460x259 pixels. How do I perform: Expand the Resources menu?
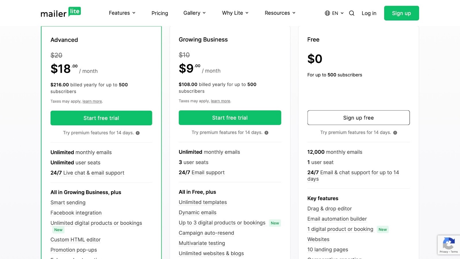[280, 13]
